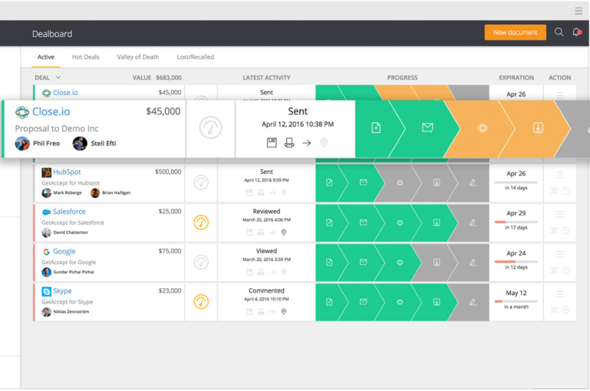Screen dimensions: 590x391
Task: Click the clock reminder icon in the Skype row
Action: [565, 309]
